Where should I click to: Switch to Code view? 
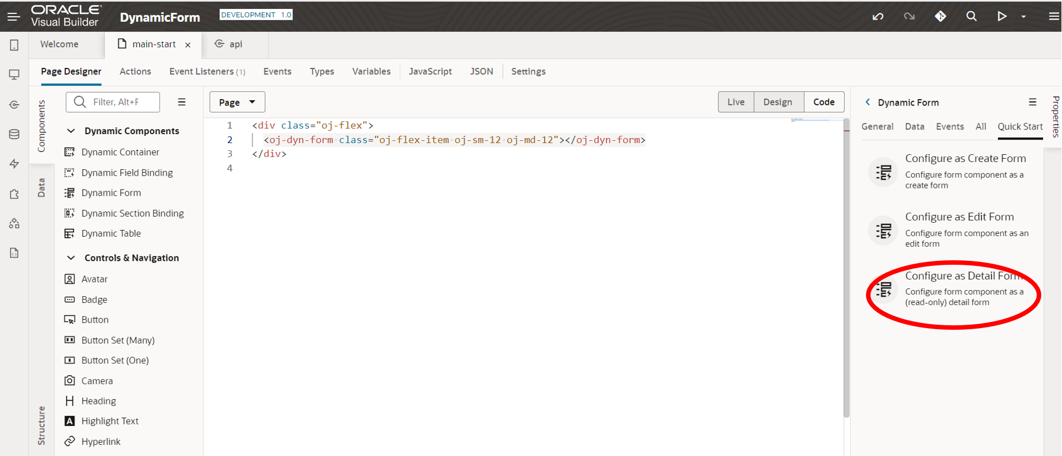coord(823,102)
